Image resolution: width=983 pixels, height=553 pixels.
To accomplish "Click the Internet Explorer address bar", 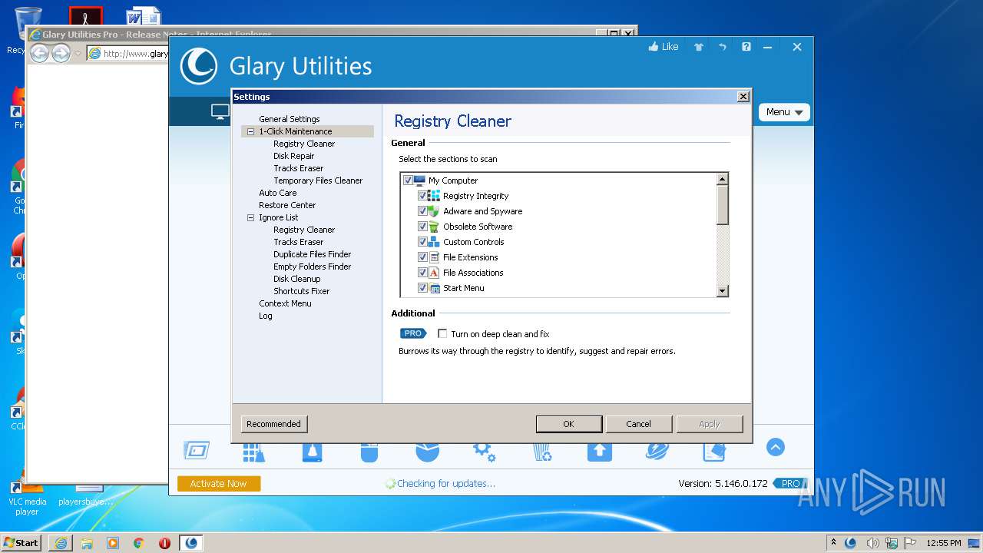I will click(x=128, y=53).
